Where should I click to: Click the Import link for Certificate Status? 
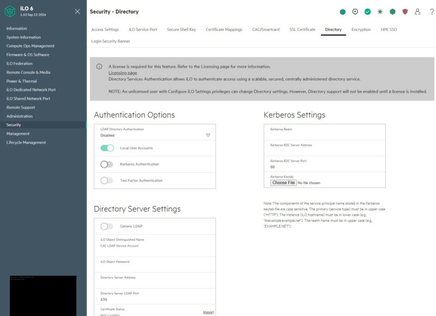pos(209,311)
